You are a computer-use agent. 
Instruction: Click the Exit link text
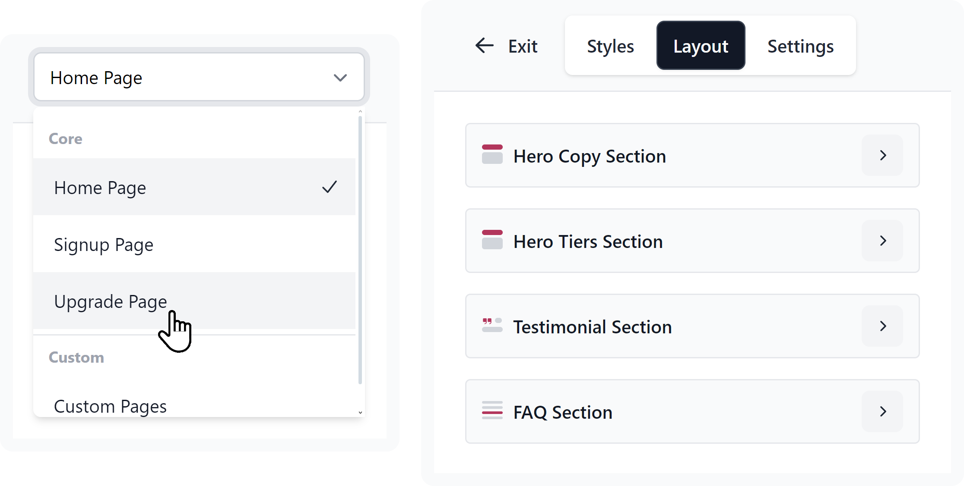click(x=523, y=46)
